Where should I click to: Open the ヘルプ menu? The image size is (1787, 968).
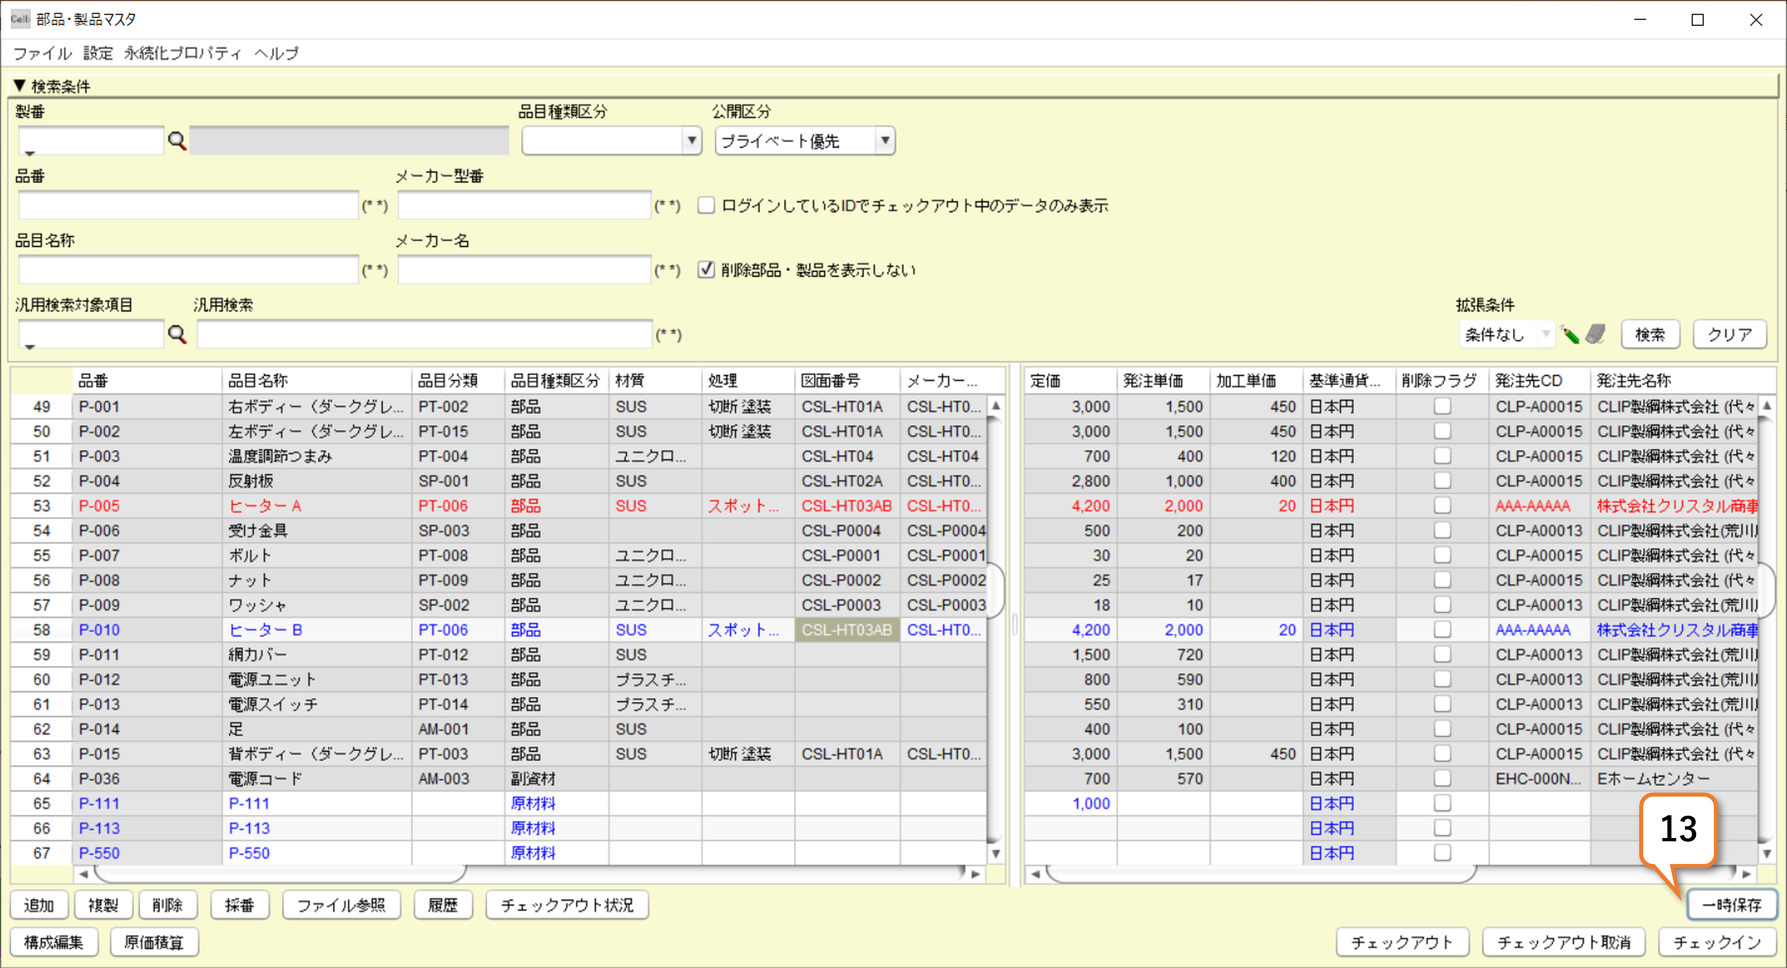[276, 54]
